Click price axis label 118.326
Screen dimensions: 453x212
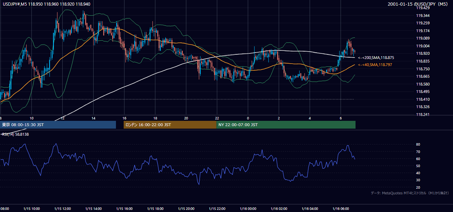pos(423,107)
